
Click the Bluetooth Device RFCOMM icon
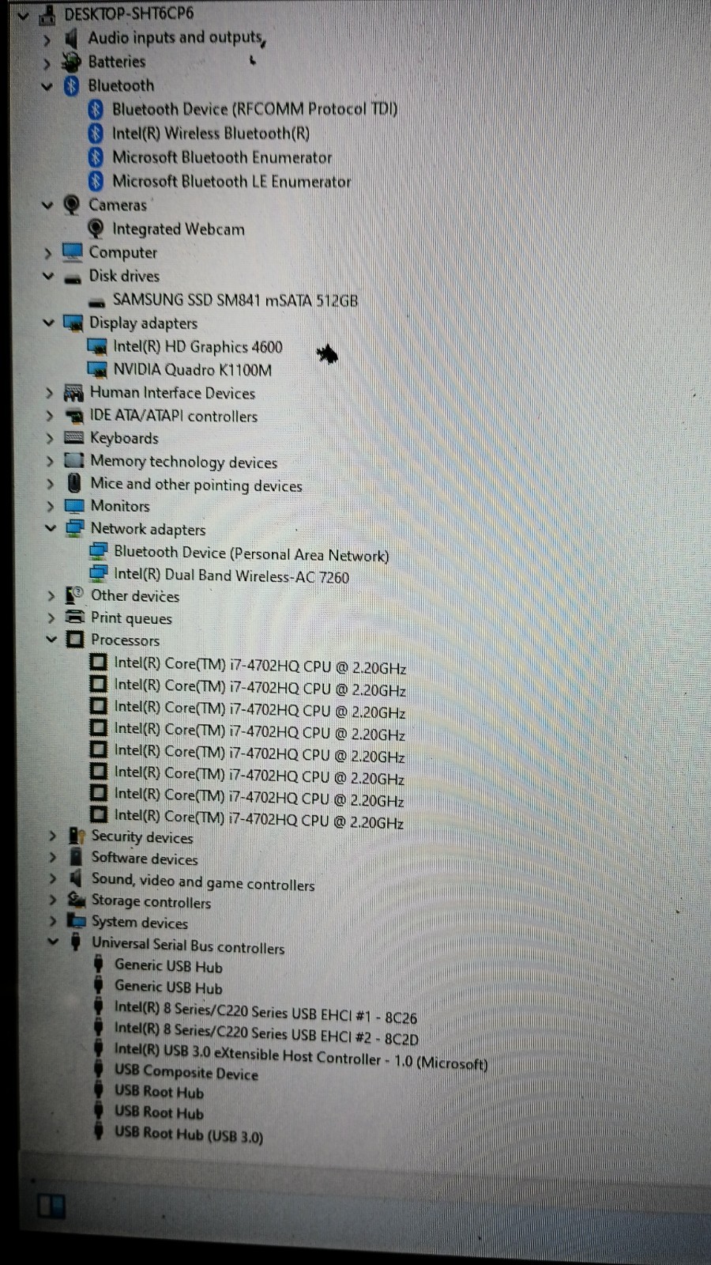tap(96, 109)
